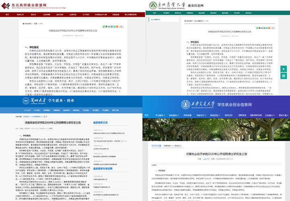The image size is (290, 201).
Task: Share via green WeChat icon on 东北农业大学 page
Action: [x=257, y=28]
